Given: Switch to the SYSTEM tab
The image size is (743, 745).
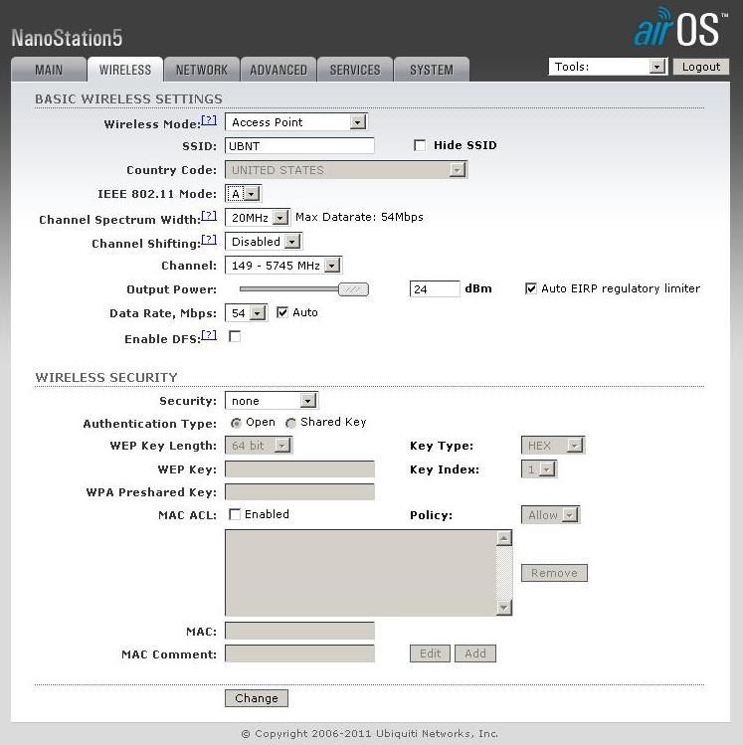Looking at the screenshot, I should click(x=432, y=70).
